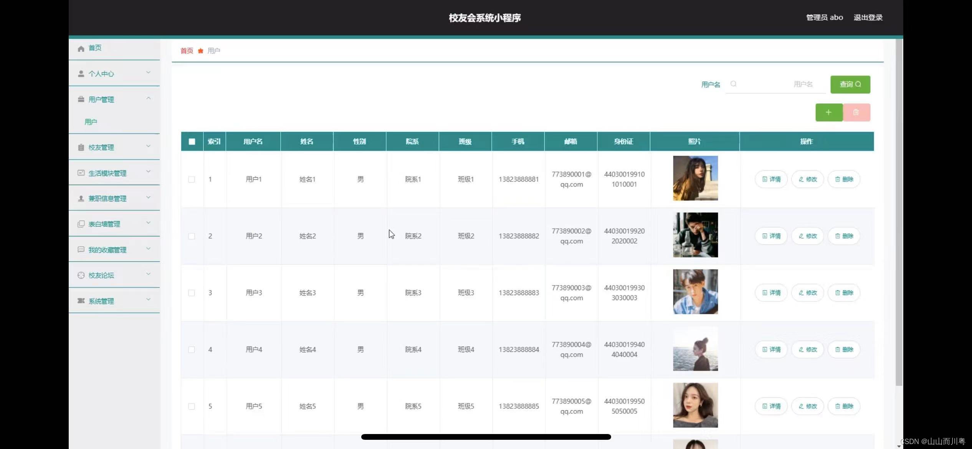Viewport: 972px width, 449px height.
Task: Check the checkbox for row 用户1
Action: [x=192, y=180]
